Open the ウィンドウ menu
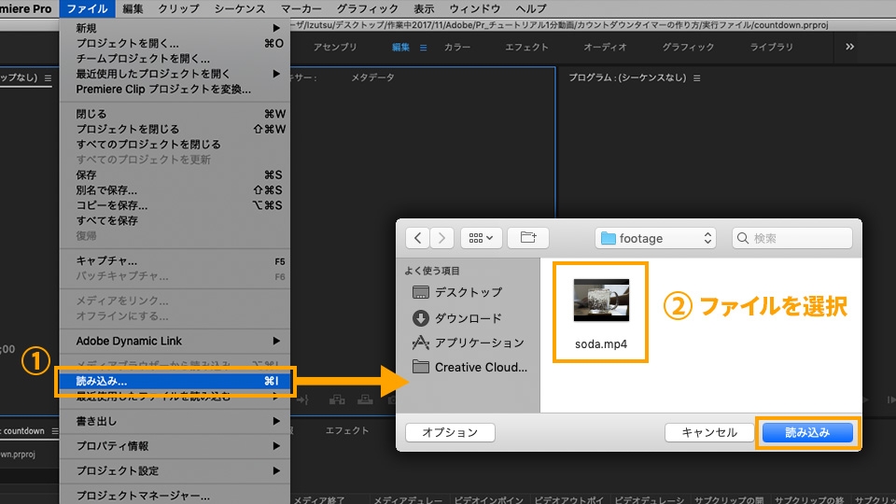896x504 pixels. (474, 8)
